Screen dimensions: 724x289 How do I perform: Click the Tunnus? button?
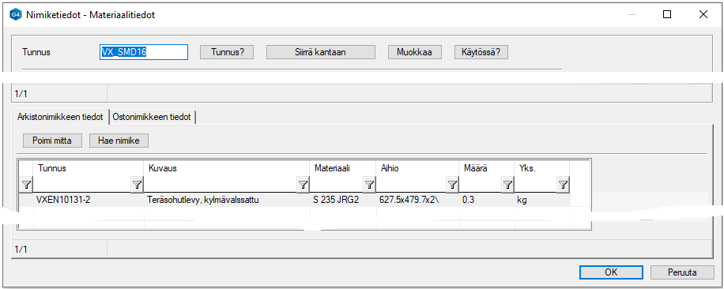click(227, 52)
